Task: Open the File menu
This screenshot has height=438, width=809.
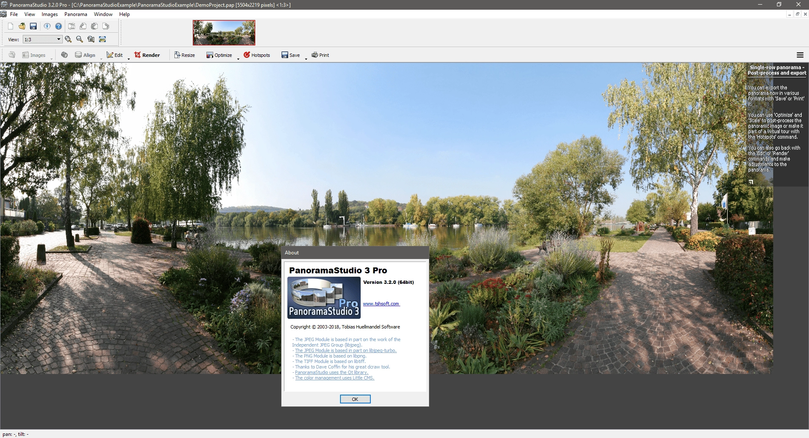Action: click(x=14, y=14)
